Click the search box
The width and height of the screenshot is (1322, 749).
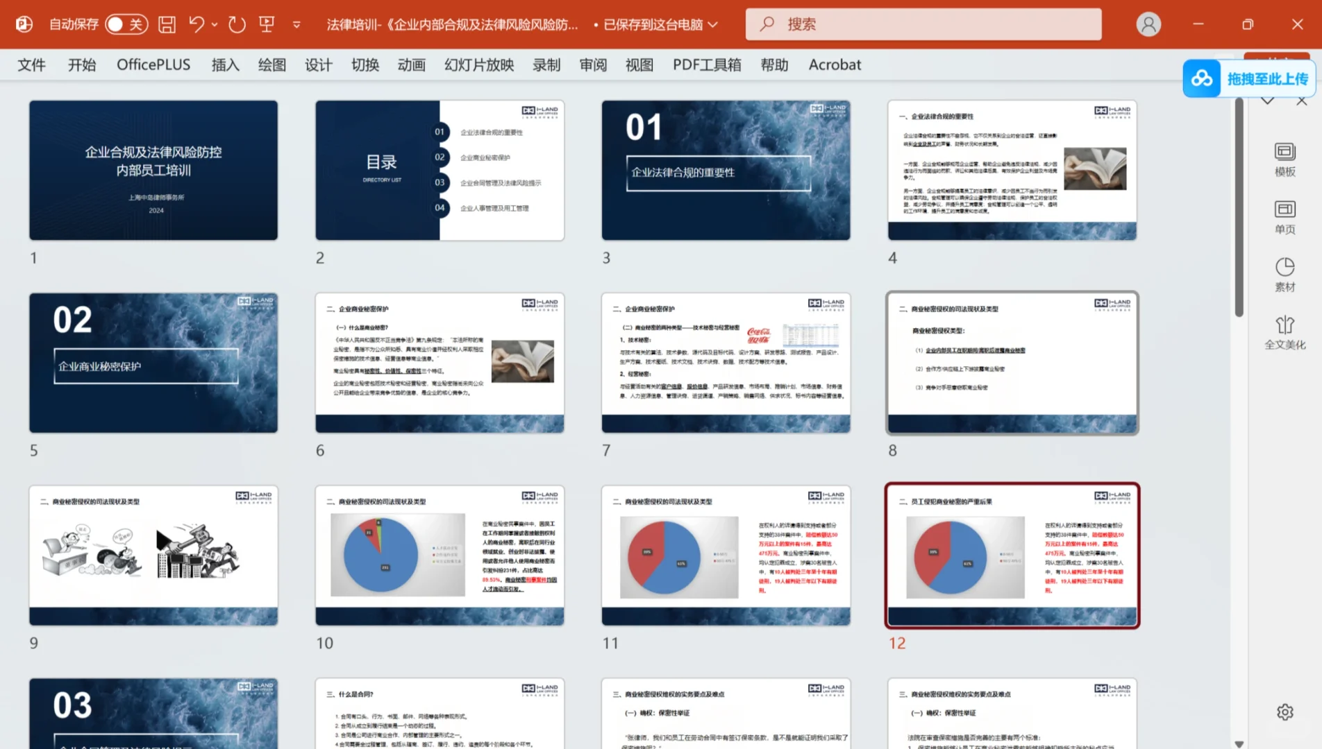click(923, 24)
